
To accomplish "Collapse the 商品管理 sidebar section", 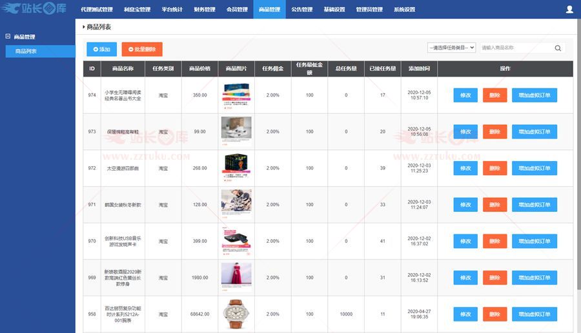I will (x=8, y=37).
